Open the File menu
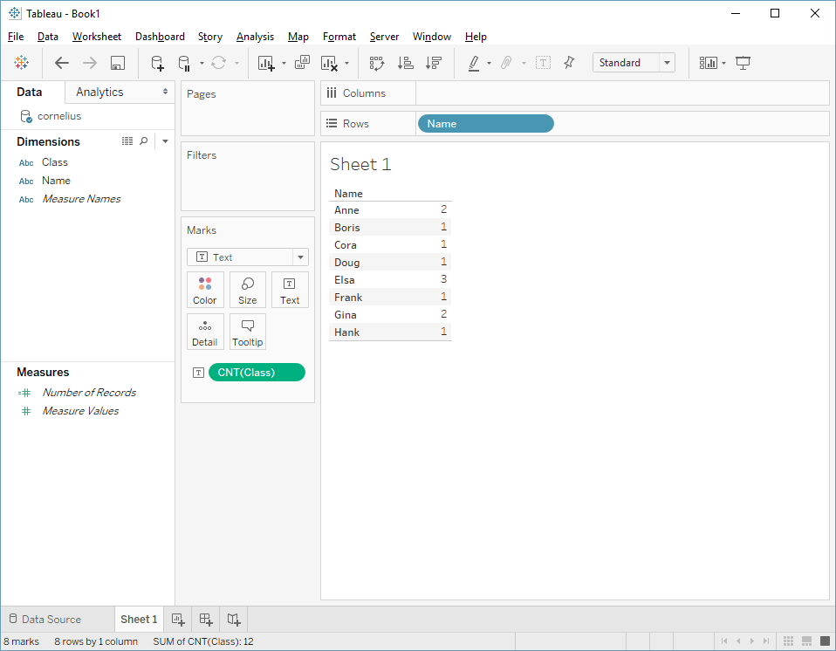This screenshot has width=836, height=651. coord(16,37)
